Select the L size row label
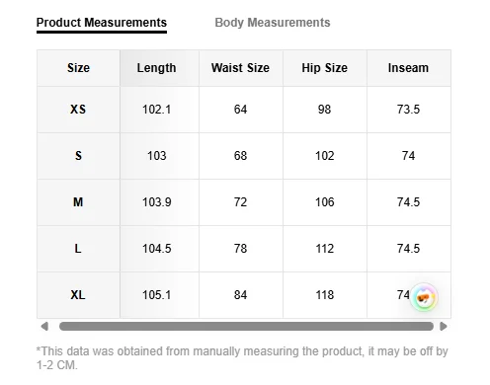The image size is (490, 385). (78, 249)
